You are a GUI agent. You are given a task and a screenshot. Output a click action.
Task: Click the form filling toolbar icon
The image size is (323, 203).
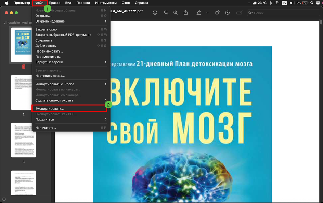tap(239, 13)
